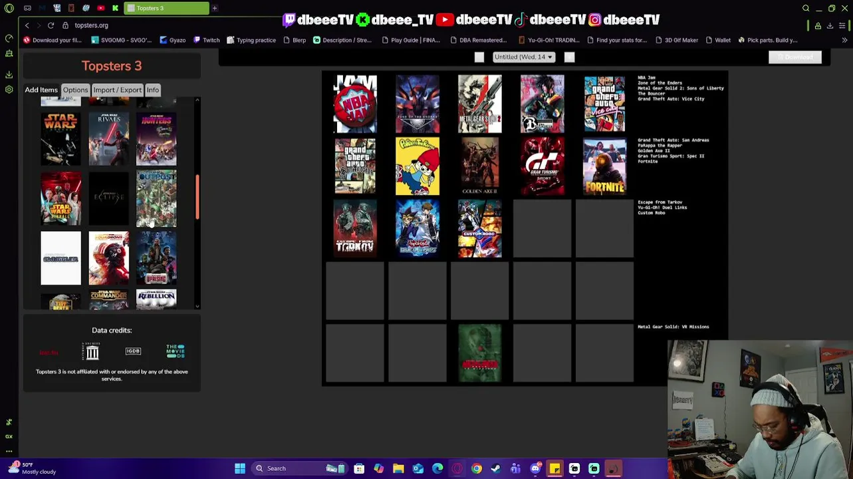Open the sidebar downloads icon
The width and height of the screenshot is (853, 479).
(9, 75)
